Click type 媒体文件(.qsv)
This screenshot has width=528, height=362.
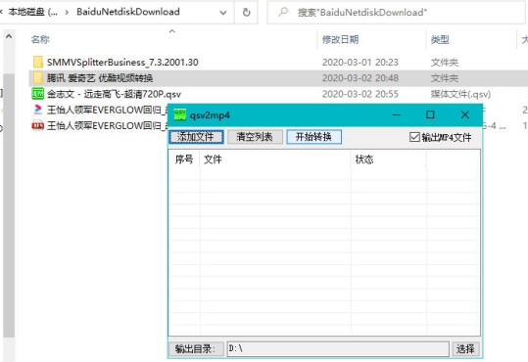point(460,94)
